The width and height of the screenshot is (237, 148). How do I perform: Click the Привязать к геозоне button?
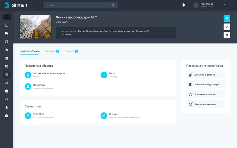206,94
